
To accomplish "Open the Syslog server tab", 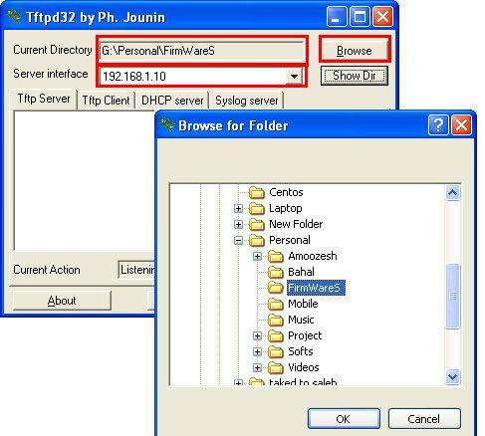I will pyautogui.click(x=246, y=101).
